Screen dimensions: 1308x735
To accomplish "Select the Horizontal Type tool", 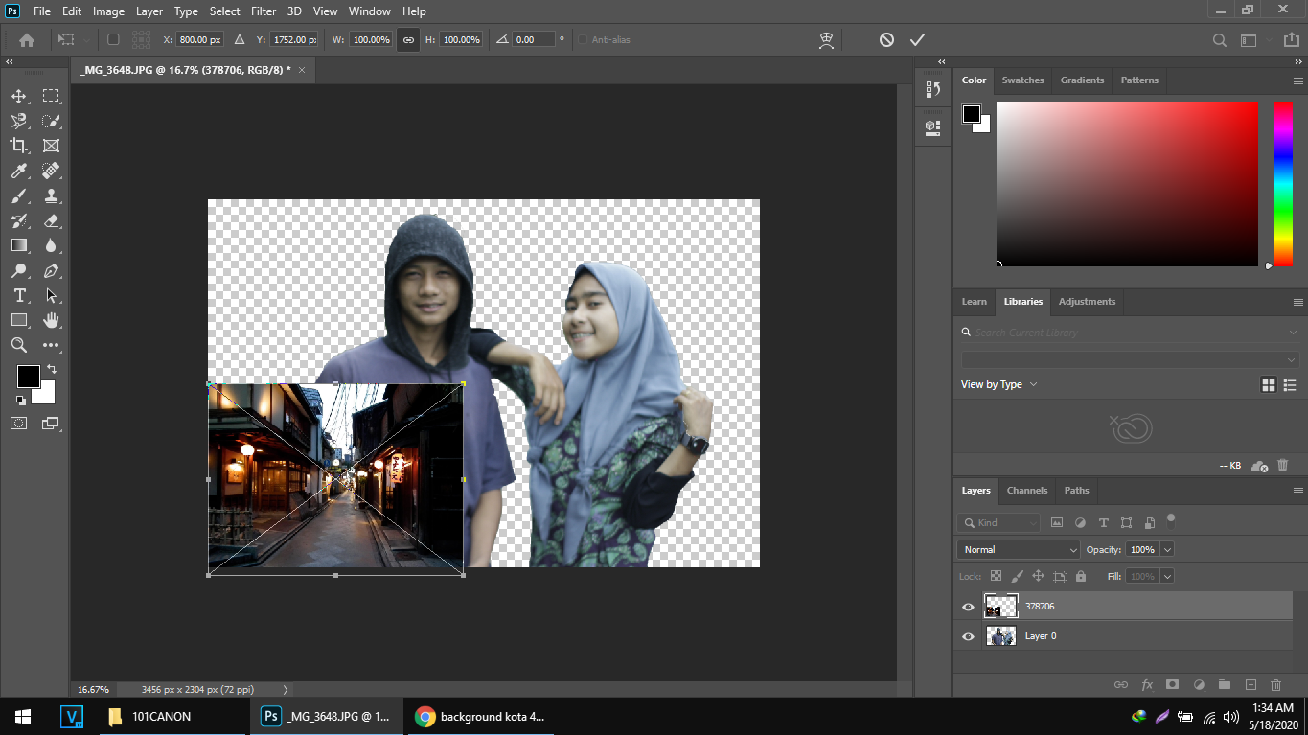I will click(x=19, y=295).
